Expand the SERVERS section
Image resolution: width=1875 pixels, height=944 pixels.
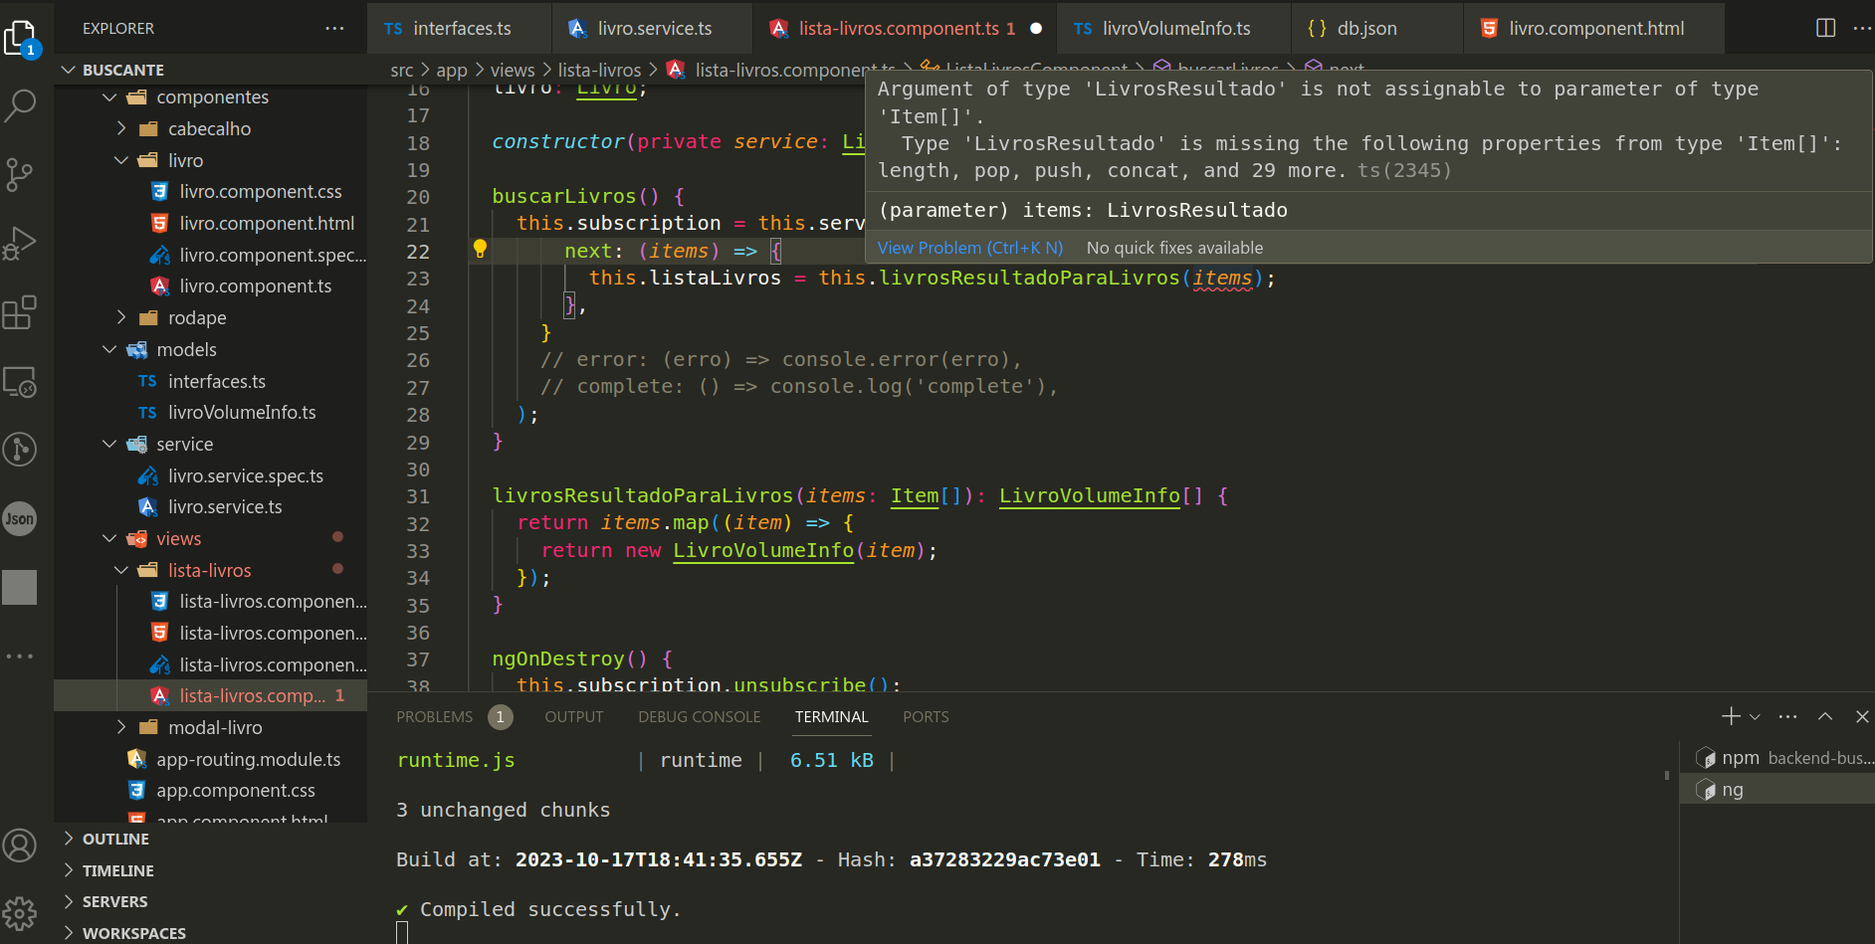211,901
